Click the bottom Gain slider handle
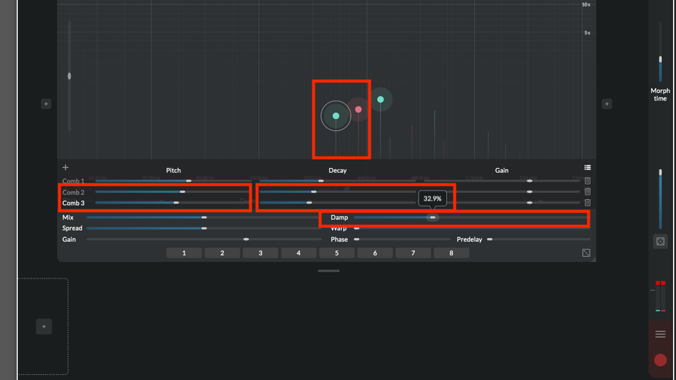Image resolution: width=676 pixels, height=380 pixels. coord(246,239)
